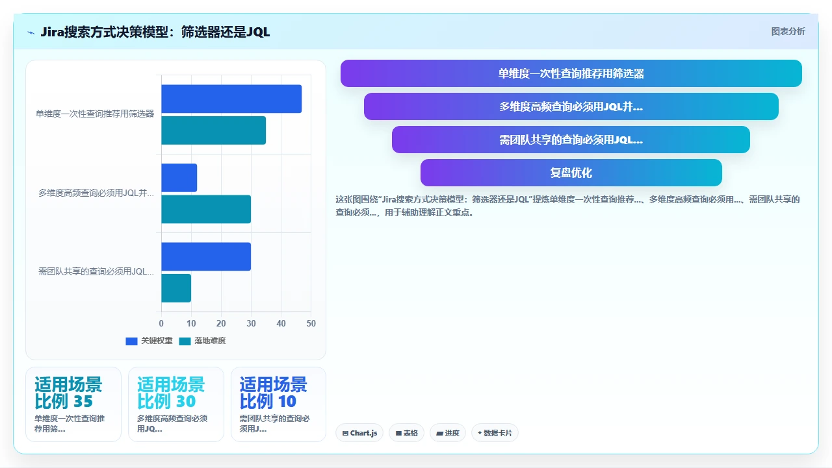This screenshot has height=468, width=832.
Task: Click the page title Jira搜索方式决策模型
Action: [155, 32]
